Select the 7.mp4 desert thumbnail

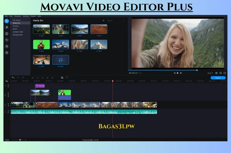(99, 29)
